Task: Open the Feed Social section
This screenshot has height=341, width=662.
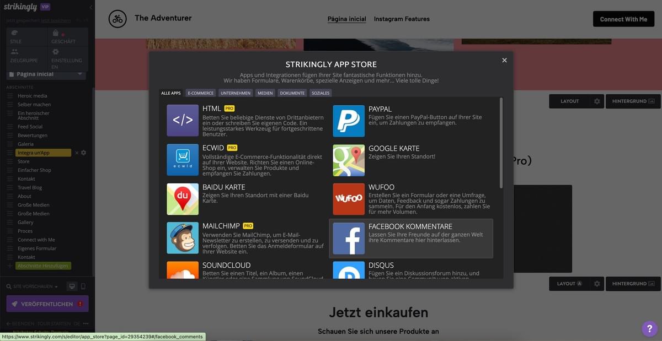Action: click(x=30, y=127)
